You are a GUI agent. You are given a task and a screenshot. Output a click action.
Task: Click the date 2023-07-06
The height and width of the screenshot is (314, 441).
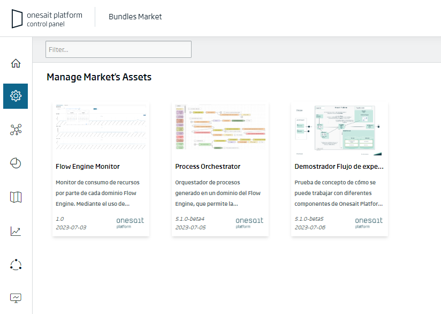310,227
